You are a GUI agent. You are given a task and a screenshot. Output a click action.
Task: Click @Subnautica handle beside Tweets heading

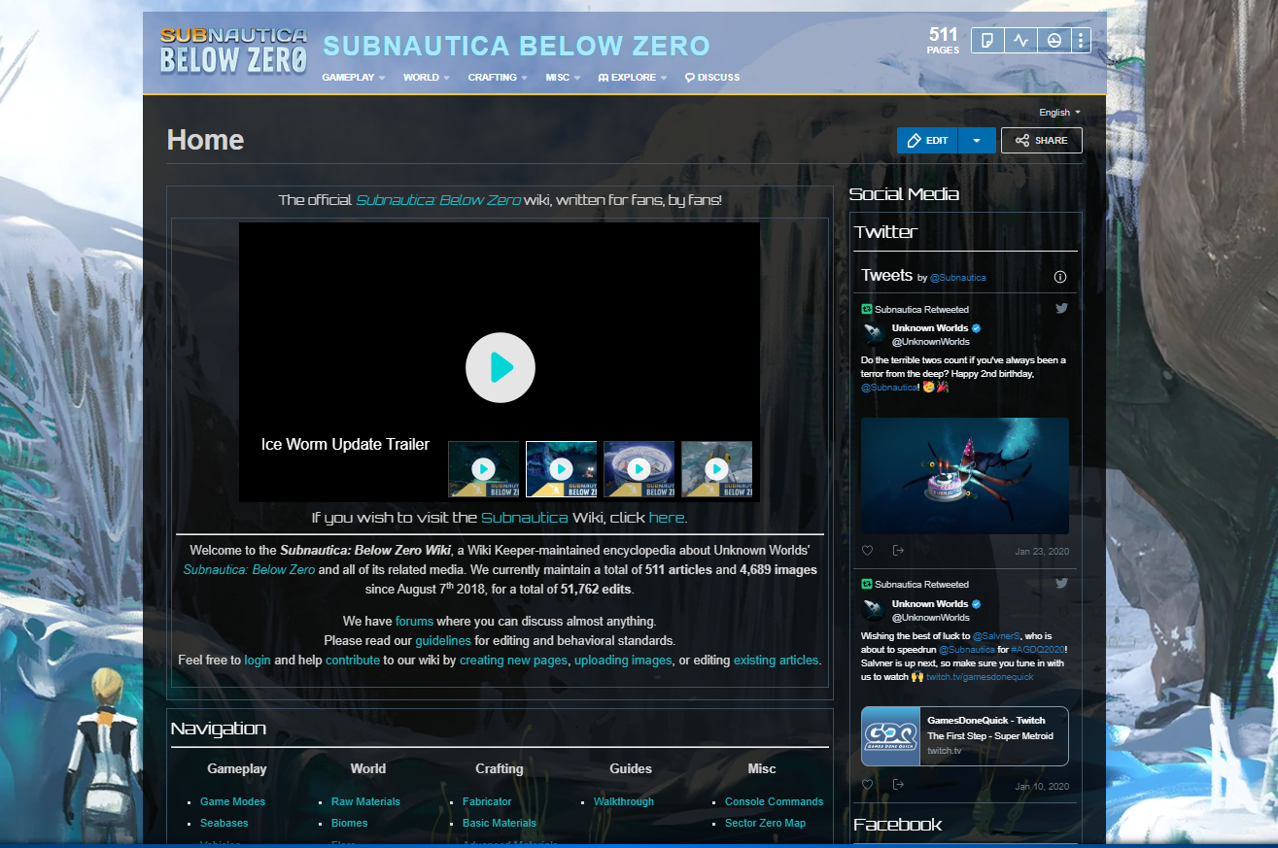click(x=958, y=278)
